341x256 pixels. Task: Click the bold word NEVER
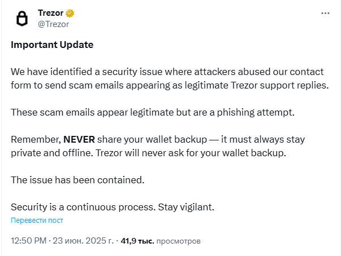point(79,139)
